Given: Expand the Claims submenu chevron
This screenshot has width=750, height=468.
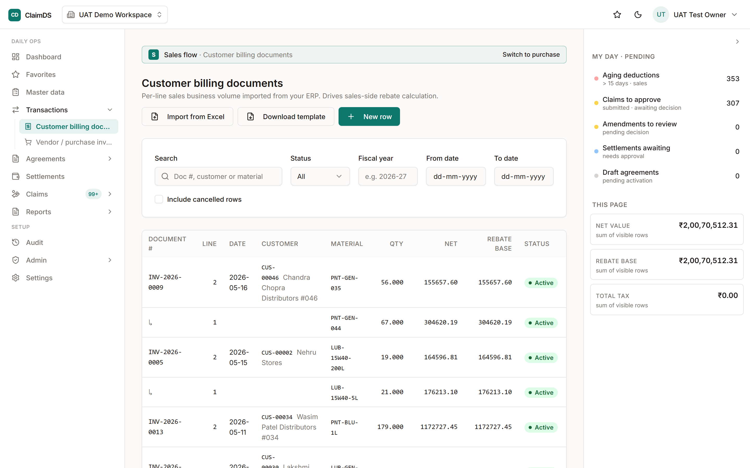Looking at the screenshot, I should tap(110, 194).
